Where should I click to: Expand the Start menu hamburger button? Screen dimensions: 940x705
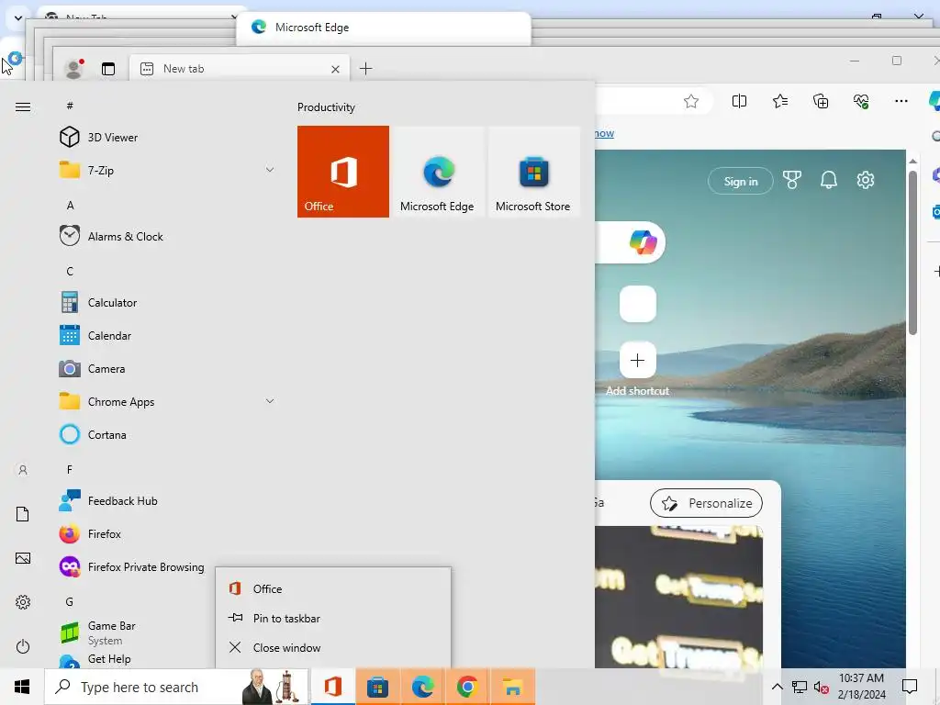point(23,106)
